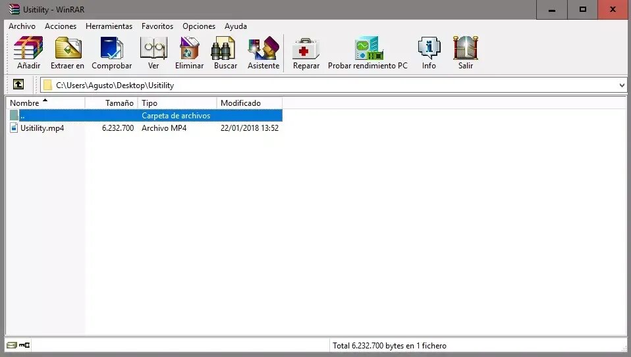
Task: Expand the address path dropdown arrow
Action: pos(622,85)
